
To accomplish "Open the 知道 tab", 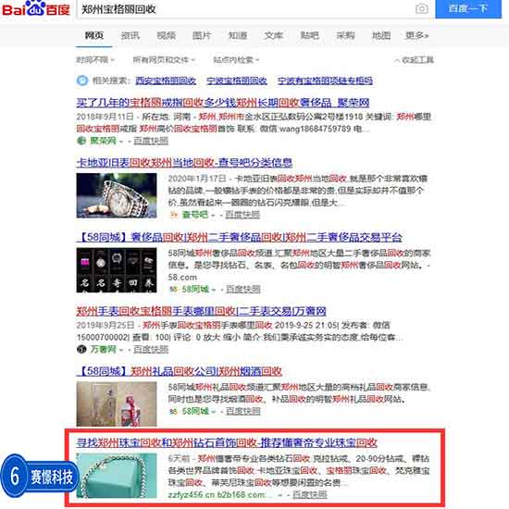I will pyautogui.click(x=238, y=35).
